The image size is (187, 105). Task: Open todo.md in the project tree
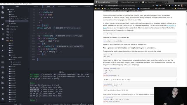click(x=13, y=24)
